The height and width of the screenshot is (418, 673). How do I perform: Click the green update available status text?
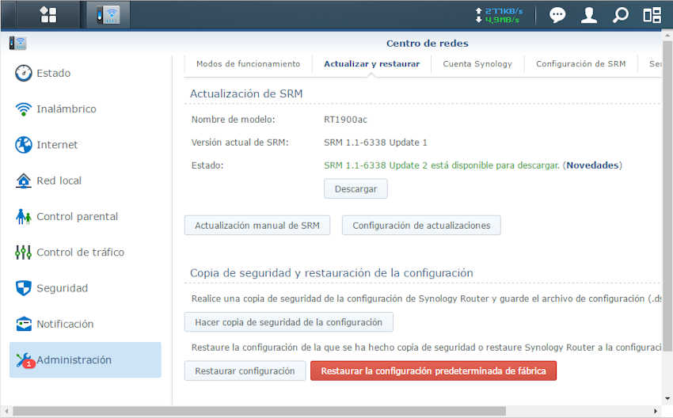442,165
